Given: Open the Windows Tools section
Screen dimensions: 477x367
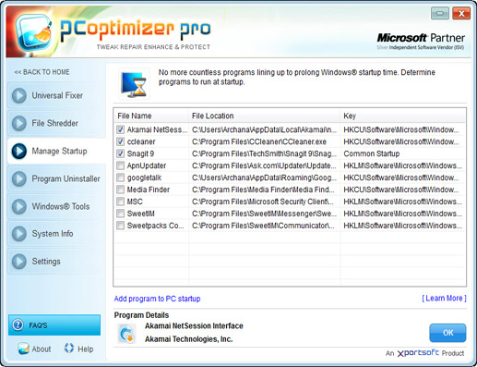Looking at the screenshot, I should tap(56, 206).
